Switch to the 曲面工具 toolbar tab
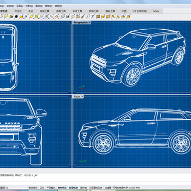 pos(61,11)
